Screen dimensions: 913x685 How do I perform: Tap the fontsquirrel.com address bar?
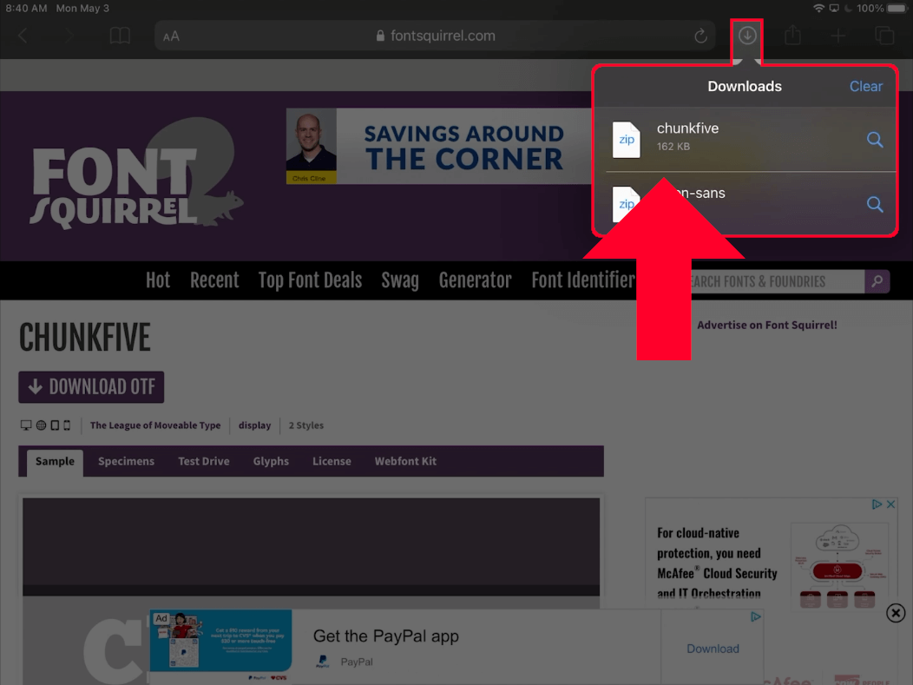pyautogui.click(x=435, y=36)
